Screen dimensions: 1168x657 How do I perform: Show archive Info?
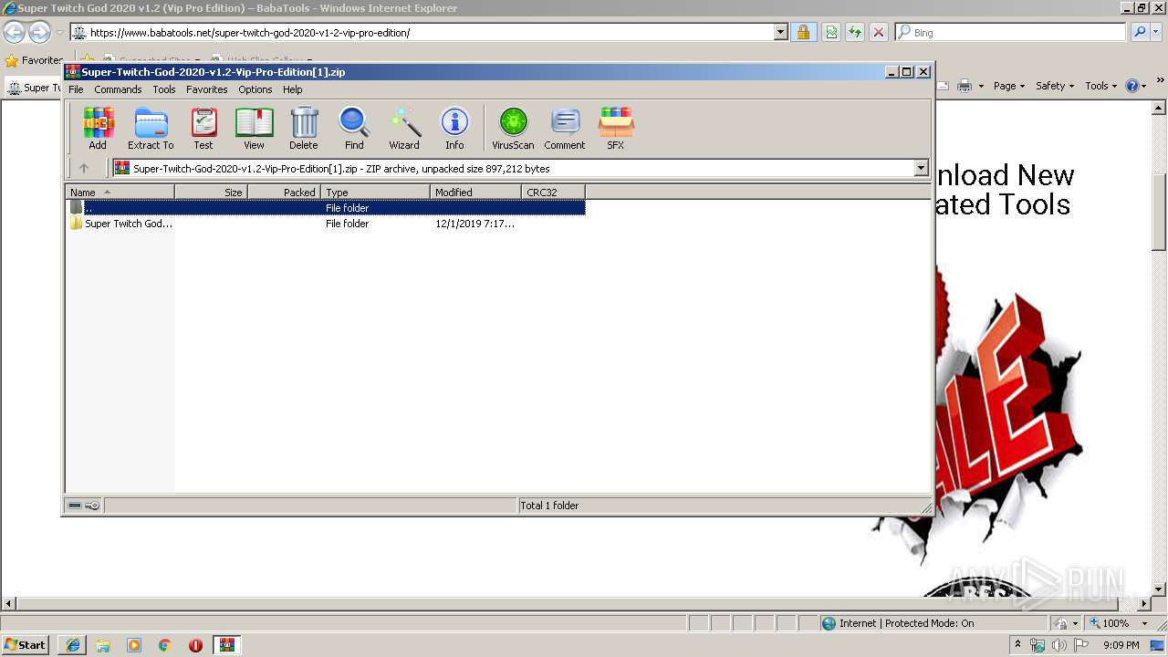[454, 129]
